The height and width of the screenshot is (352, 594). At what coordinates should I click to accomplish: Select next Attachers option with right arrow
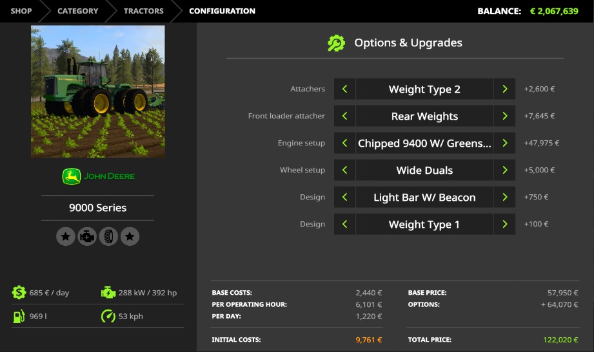tap(504, 89)
